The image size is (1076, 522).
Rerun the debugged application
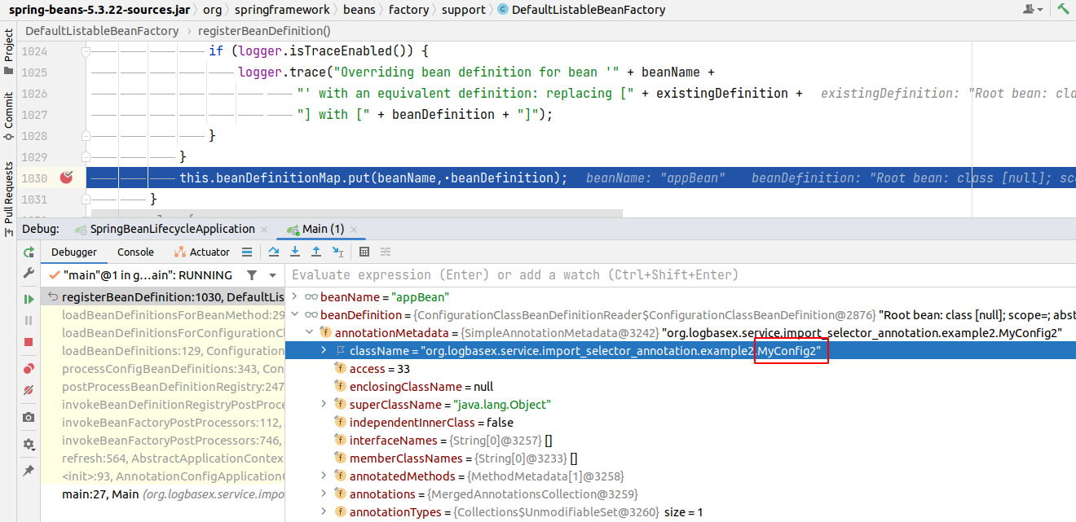[x=29, y=252]
